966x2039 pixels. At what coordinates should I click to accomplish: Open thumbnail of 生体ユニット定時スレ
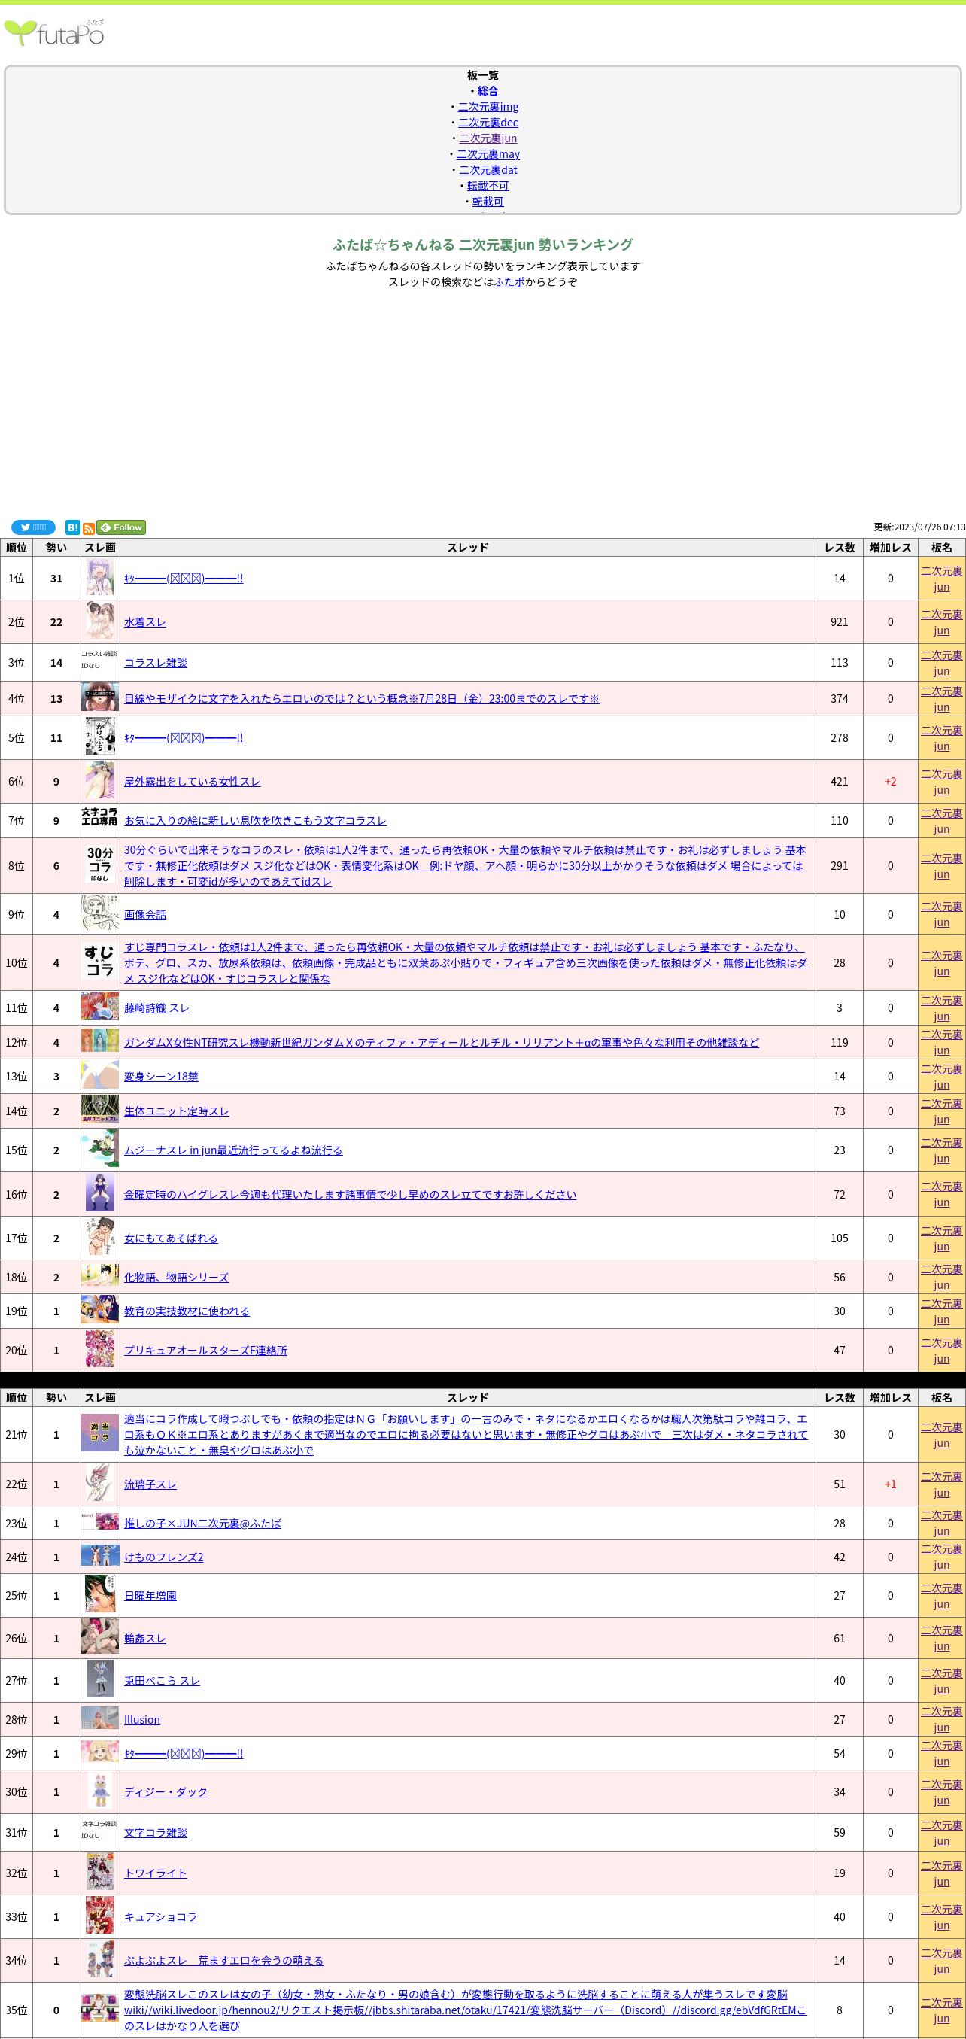click(100, 1111)
